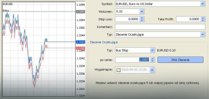This screenshot has height=99, width=209.
Task: Click the 1.3334 price axis label
Action: [x=81, y=81]
